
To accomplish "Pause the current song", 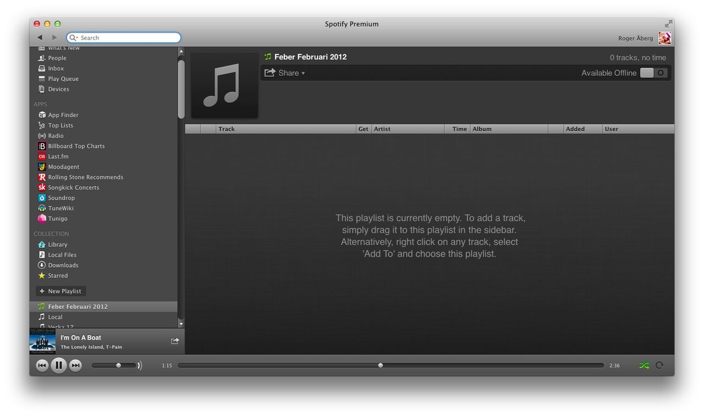I will (x=59, y=365).
